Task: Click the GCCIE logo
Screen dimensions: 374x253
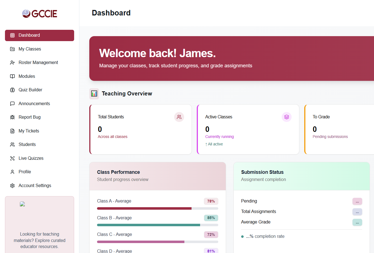Action: pos(39,14)
